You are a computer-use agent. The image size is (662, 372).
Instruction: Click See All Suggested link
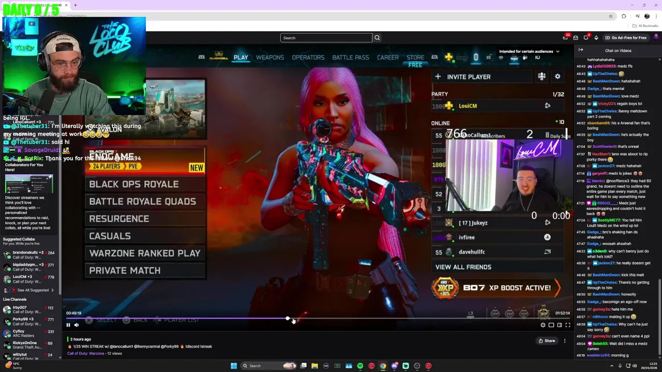(33, 290)
